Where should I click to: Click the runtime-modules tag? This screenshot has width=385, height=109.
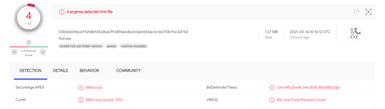134,46
